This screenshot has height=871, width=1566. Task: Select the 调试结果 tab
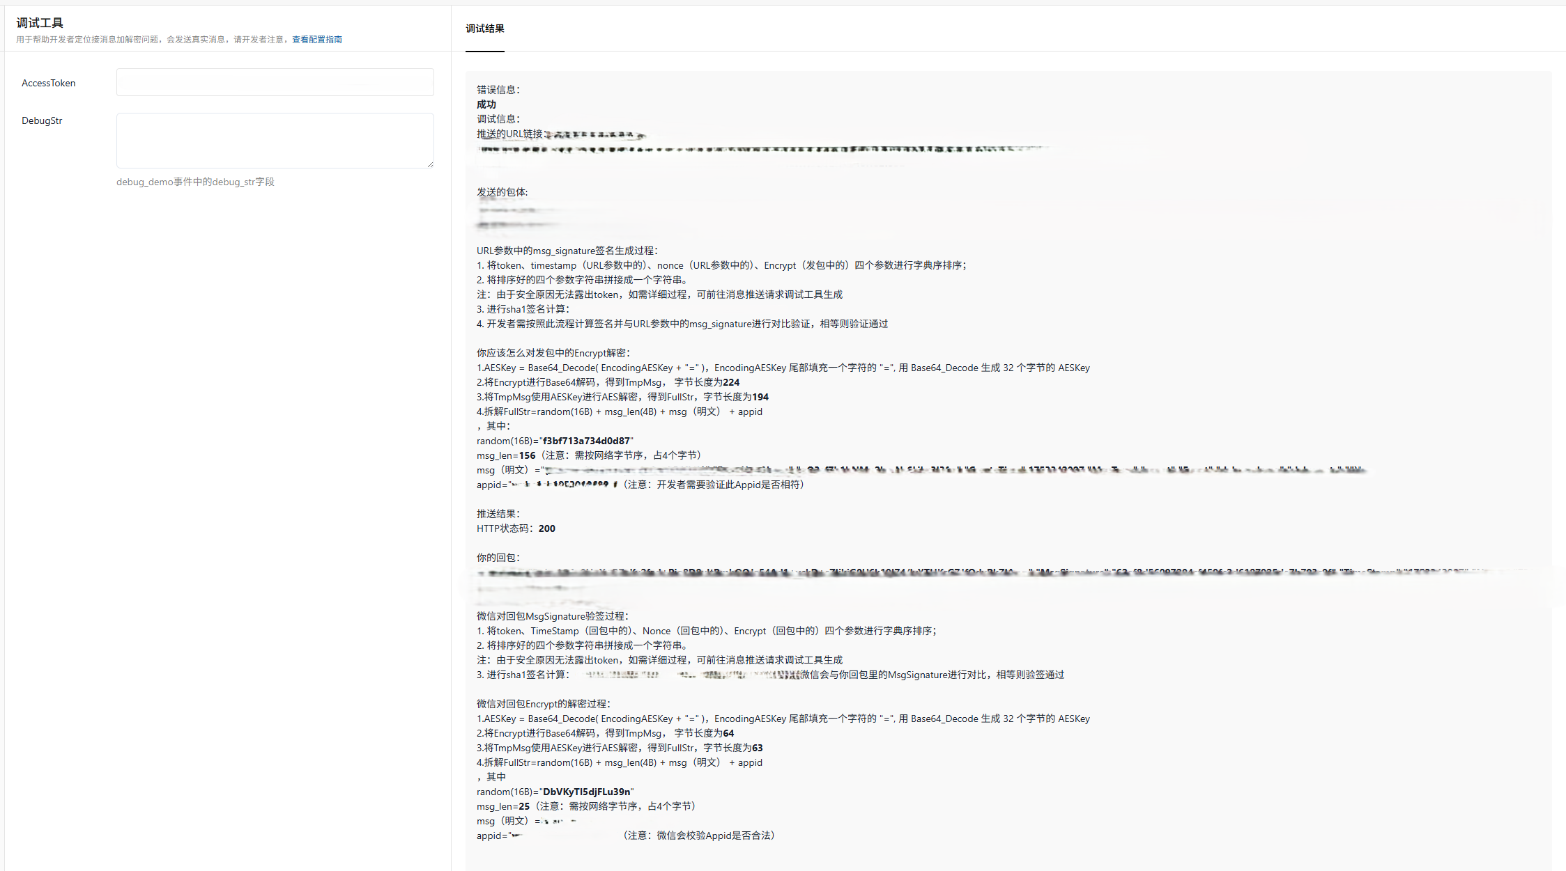[484, 29]
